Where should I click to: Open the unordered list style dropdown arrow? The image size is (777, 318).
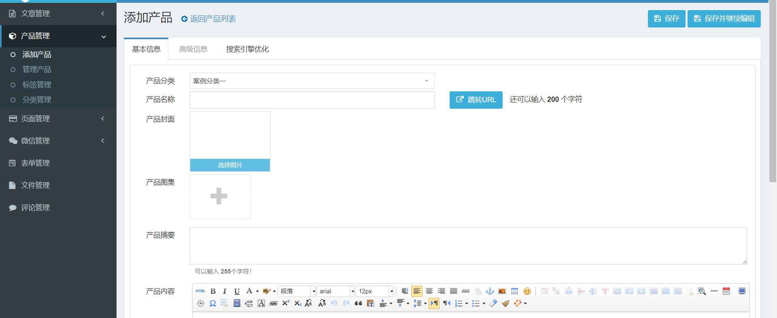point(484,303)
